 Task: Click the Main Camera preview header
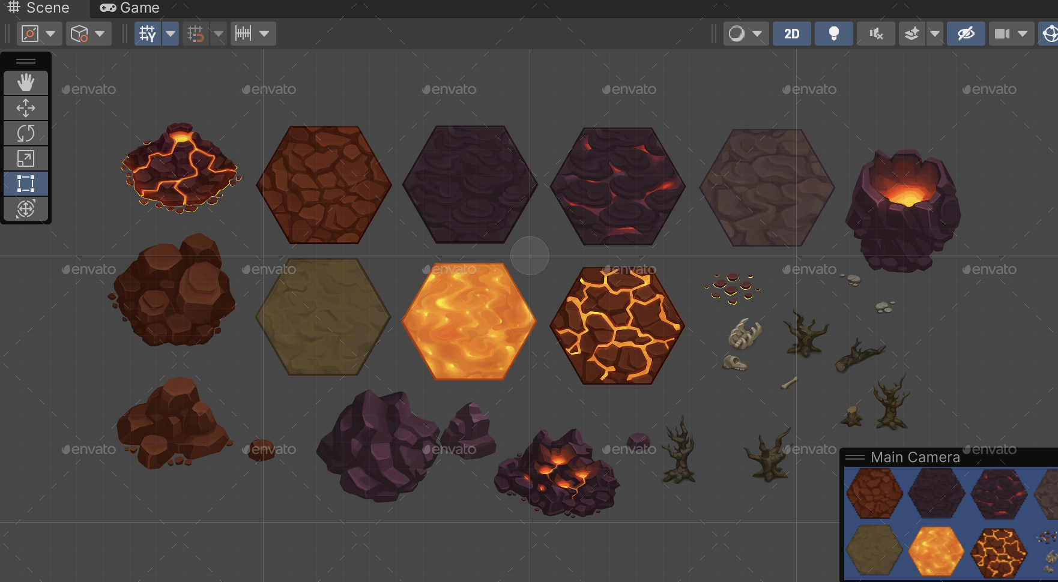[916, 457]
